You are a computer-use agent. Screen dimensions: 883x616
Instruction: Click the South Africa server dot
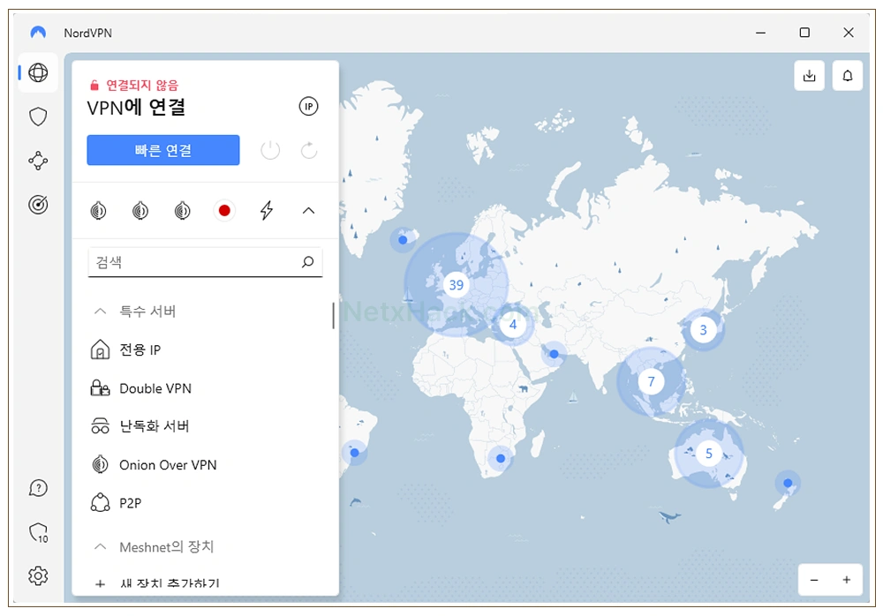pos(501,459)
